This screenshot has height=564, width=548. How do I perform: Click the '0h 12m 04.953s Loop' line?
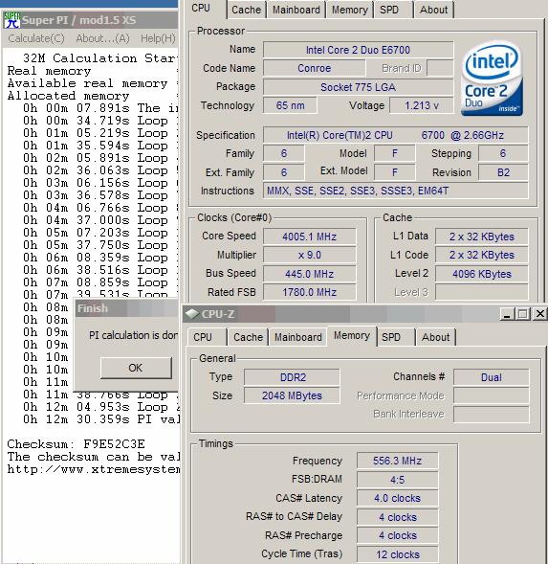(x=101, y=407)
